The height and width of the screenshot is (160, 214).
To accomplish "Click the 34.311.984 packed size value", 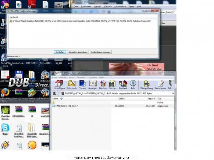I will click(150, 106).
